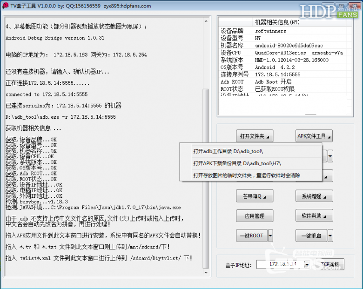Click log scrollbar down arrow
This screenshot has width=363, height=289.
point(206,273)
